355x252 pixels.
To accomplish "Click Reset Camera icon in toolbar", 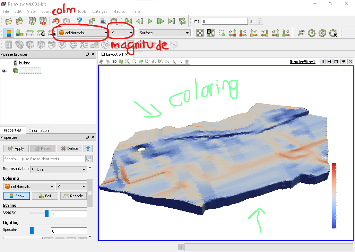I will 200,33.
